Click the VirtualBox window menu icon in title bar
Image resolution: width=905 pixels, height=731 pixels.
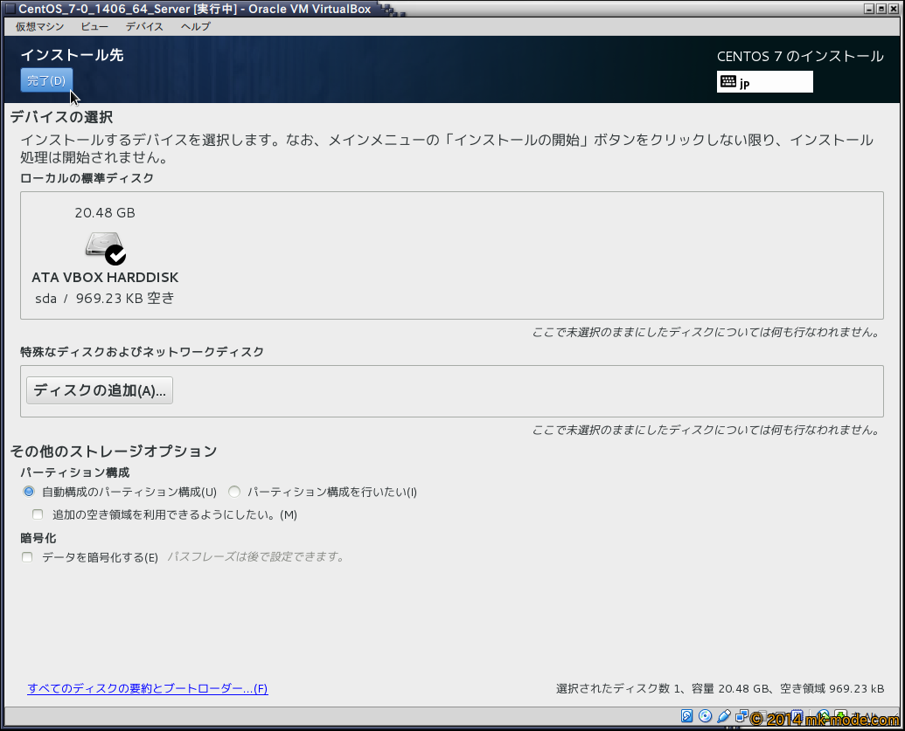[x=9, y=9]
